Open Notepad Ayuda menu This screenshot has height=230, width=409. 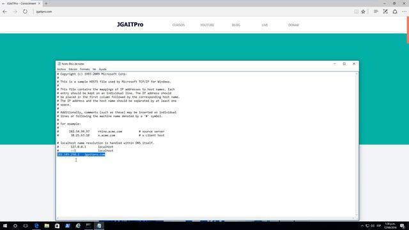pos(102,69)
